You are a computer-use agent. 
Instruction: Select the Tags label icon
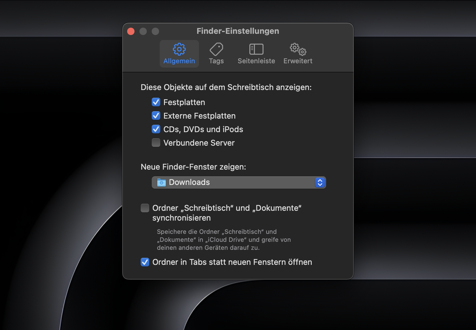click(216, 49)
